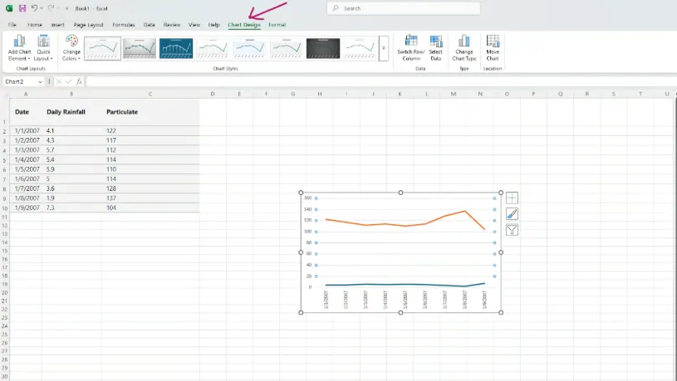
Task: Open Change Colors palette
Action: [71, 48]
